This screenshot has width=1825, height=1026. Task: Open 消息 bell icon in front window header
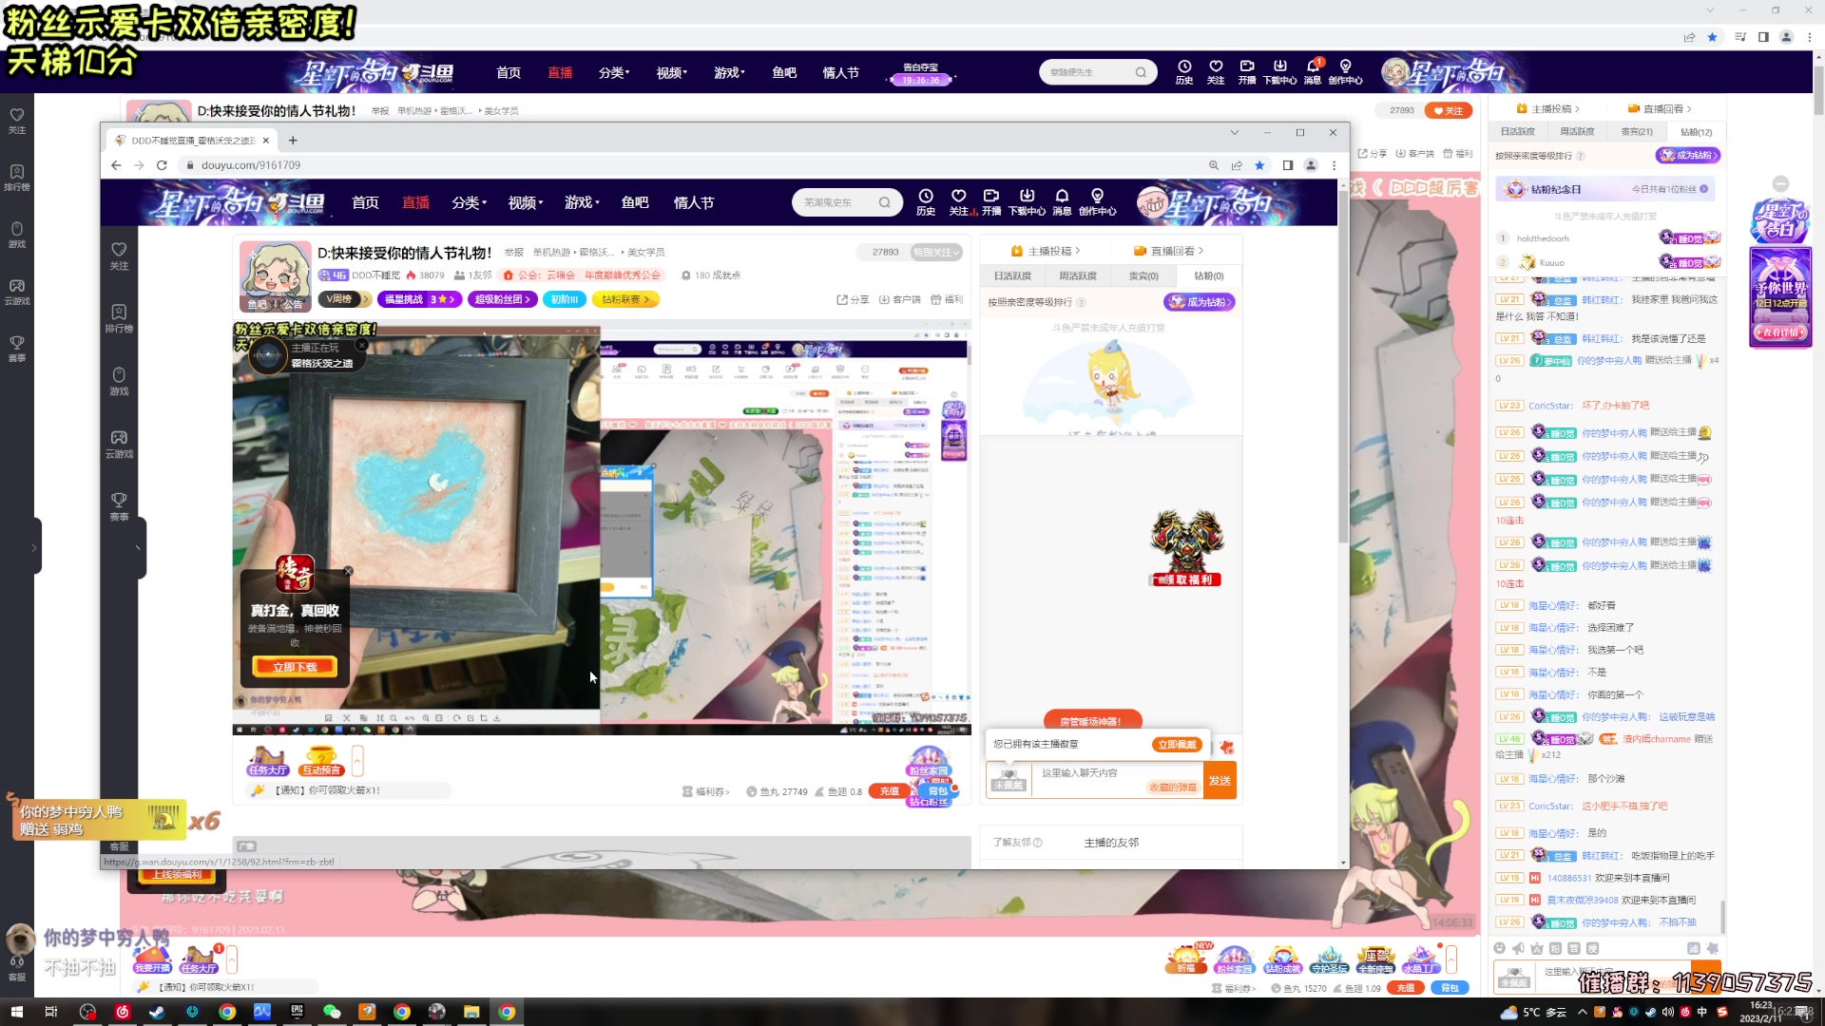(1062, 201)
